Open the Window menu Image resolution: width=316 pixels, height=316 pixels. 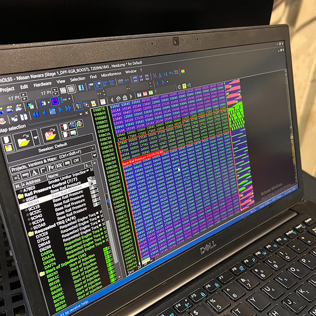pos(131,72)
